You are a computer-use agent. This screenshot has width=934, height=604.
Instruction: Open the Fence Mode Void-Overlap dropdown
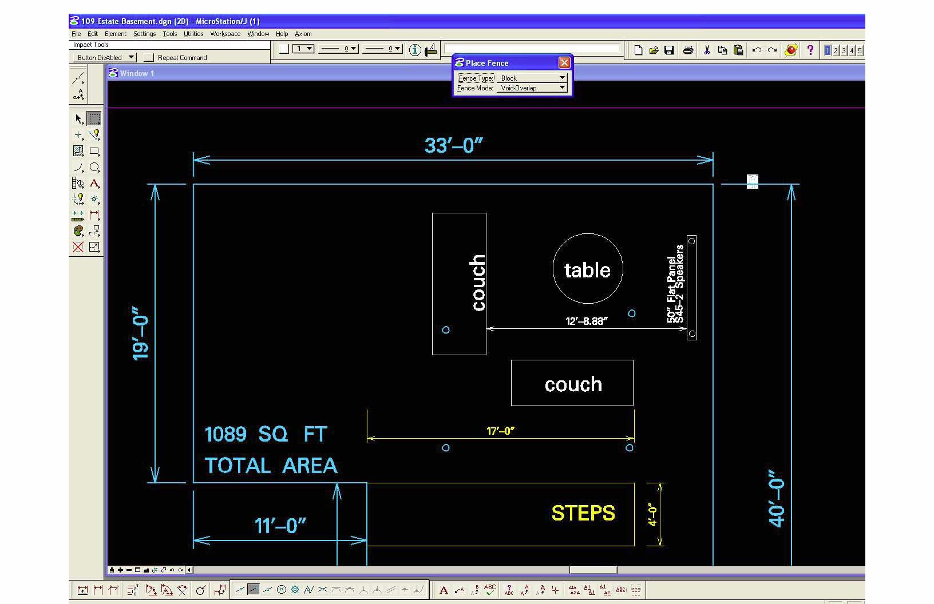pyautogui.click(x=532, y=88)
